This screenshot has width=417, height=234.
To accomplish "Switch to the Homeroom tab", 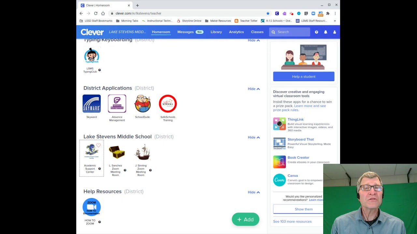I will coord(161,32).
